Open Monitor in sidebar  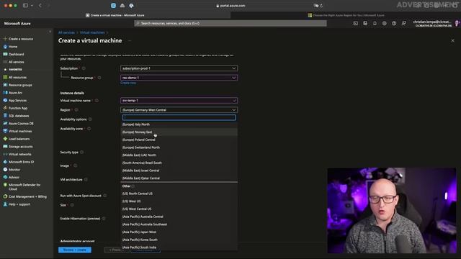(x=12, y=170)
